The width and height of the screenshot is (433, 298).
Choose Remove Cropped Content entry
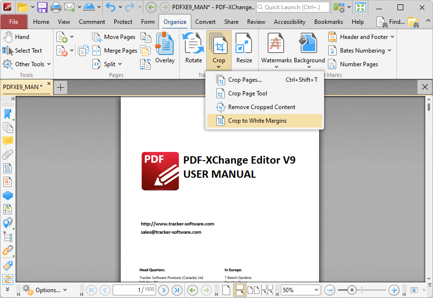pyautogui.click(x=265, y=107)
